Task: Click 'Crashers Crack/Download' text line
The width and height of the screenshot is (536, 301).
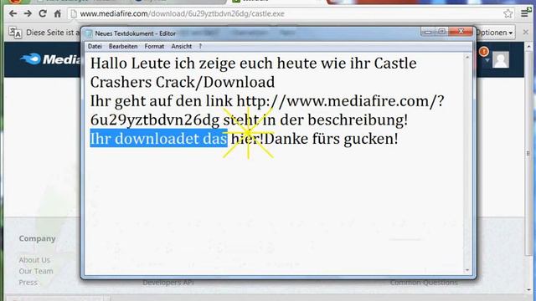Action: tap(183, 82)
